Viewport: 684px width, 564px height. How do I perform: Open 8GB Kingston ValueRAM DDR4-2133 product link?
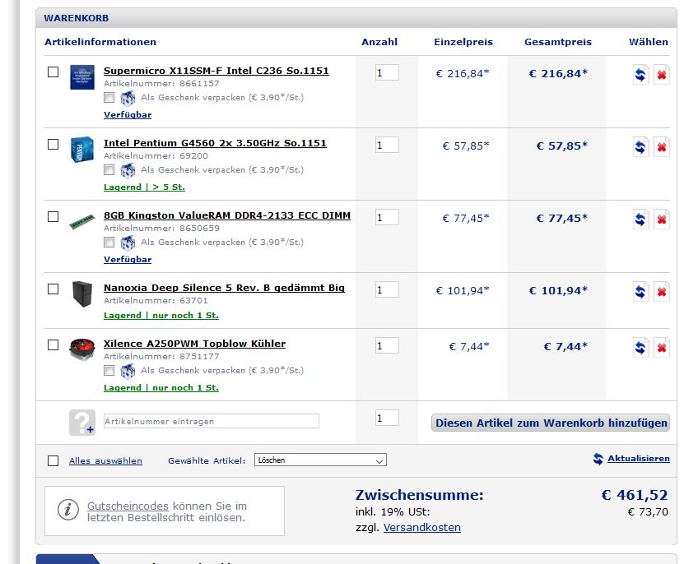pyautogui.click(x=227, y=215)
